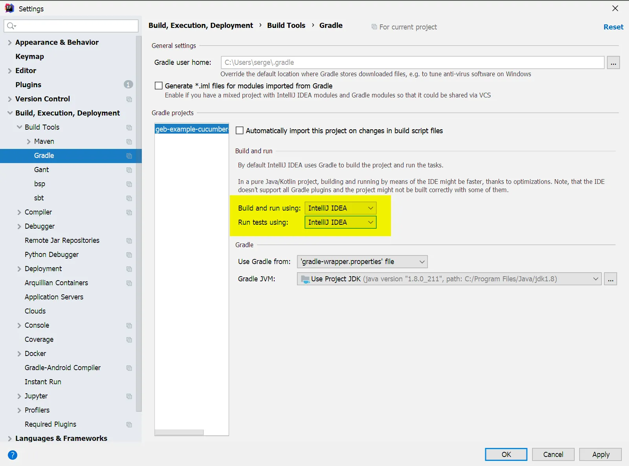Select geb-example-cucumber project in list
This screenshot has height=466, width=629.
192,129
